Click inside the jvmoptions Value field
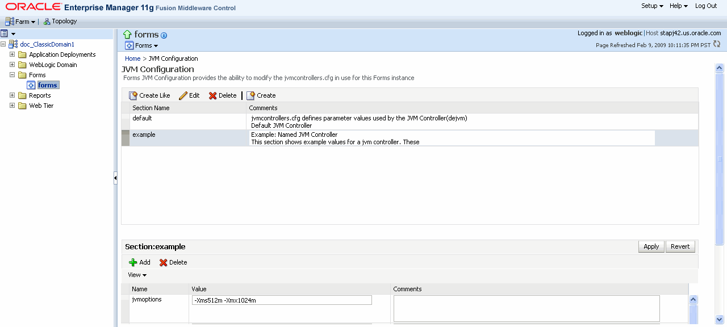Image resolution: width=727 pixels, height=327 pixels. [x=281, y=299]
